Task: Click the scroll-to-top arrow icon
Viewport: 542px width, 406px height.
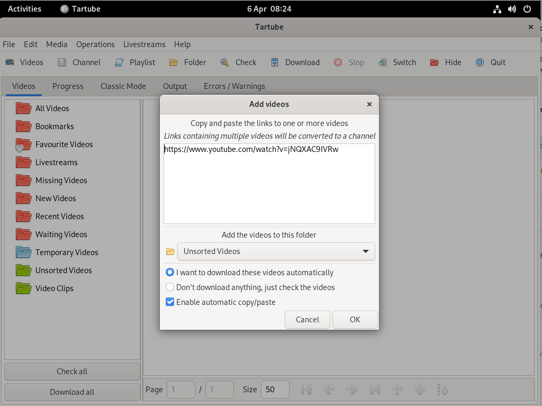Action: coord(397,390)
